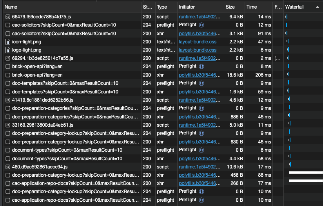Viewport: 323px width, 206px height.
Task: Open runtime initiator link for 41419.8c1881ded6252b56.js
Action: (199, 100)
